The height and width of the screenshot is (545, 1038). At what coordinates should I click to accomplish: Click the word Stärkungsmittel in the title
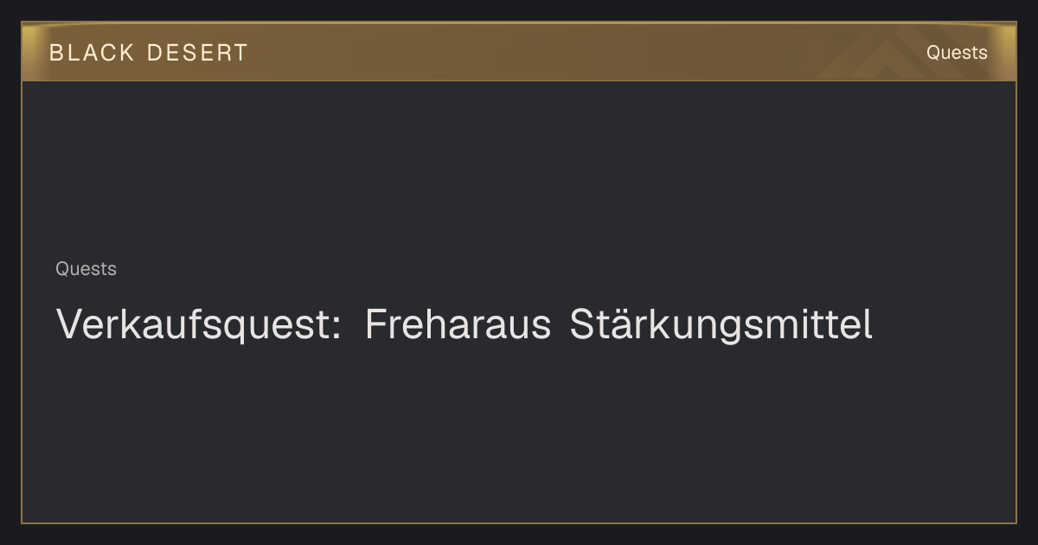pyautogui.click(x=721, y=325)
